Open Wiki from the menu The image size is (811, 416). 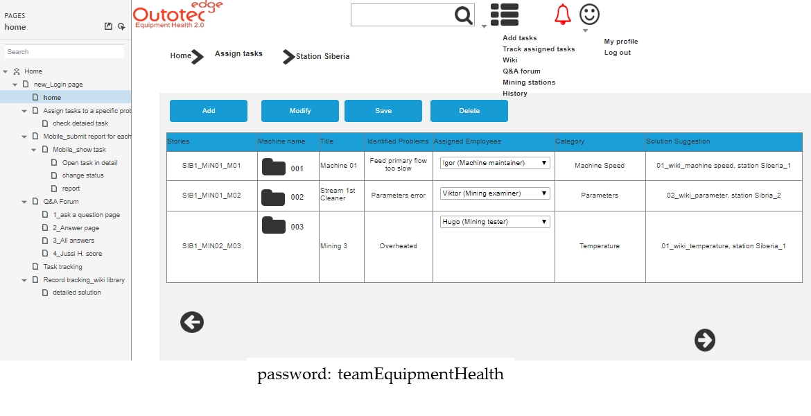[x=509, y=60]
